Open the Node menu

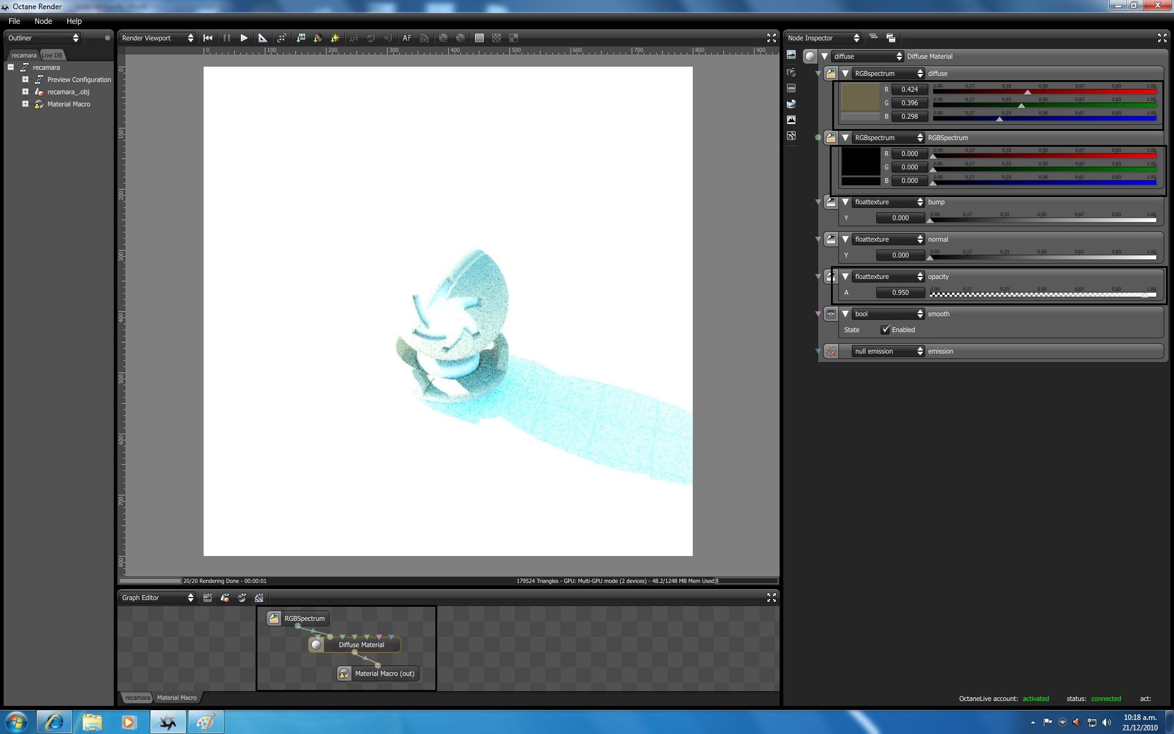[x=43, y=21]
